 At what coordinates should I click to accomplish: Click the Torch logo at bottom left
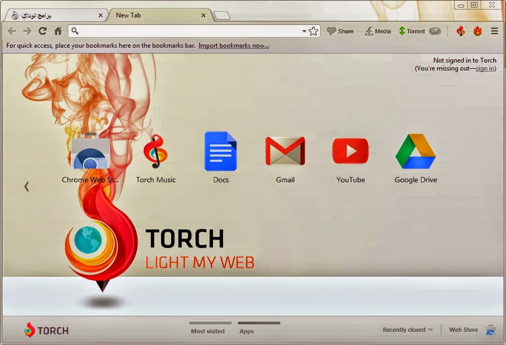pos(47,330)
